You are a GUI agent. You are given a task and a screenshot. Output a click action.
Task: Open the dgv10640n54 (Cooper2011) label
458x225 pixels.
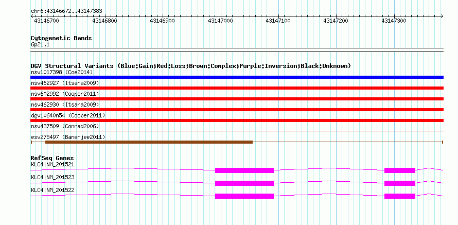tap(68, 115)
